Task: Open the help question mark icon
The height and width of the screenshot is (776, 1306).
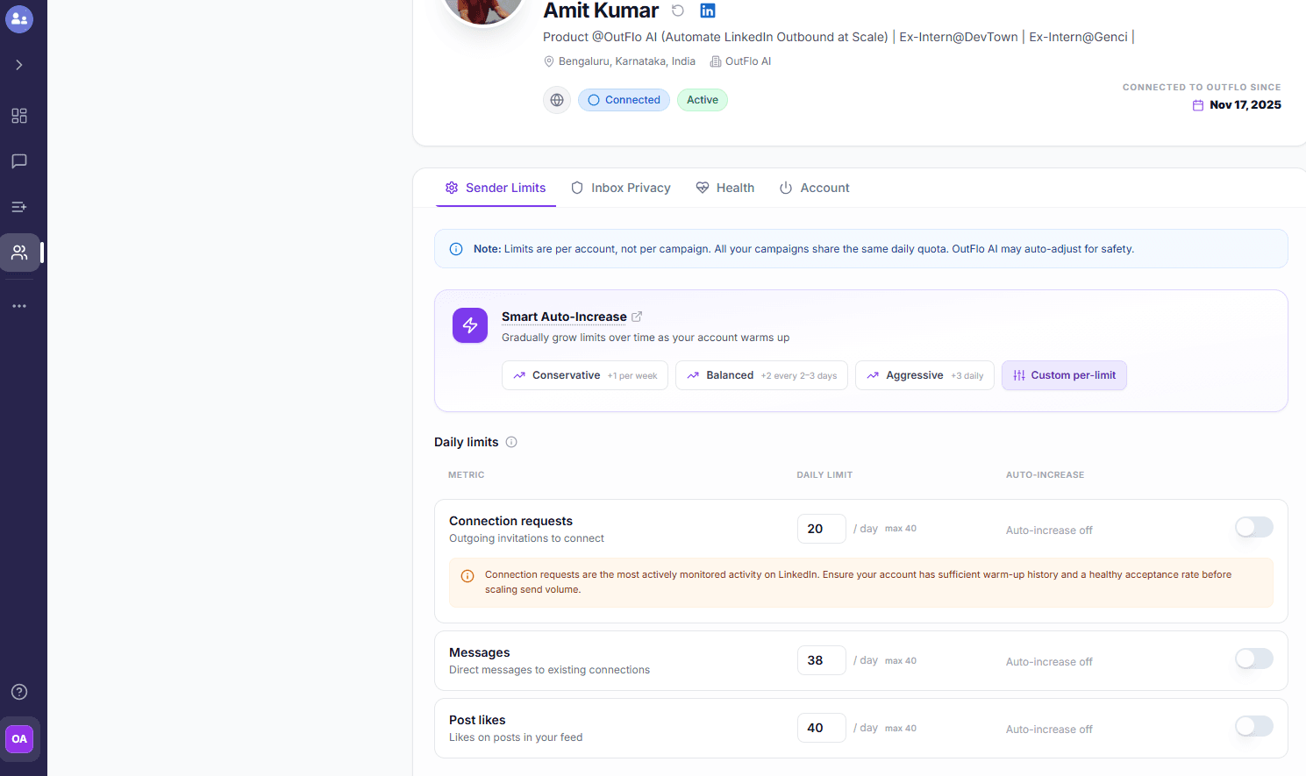Action: (x=19, y=692)
